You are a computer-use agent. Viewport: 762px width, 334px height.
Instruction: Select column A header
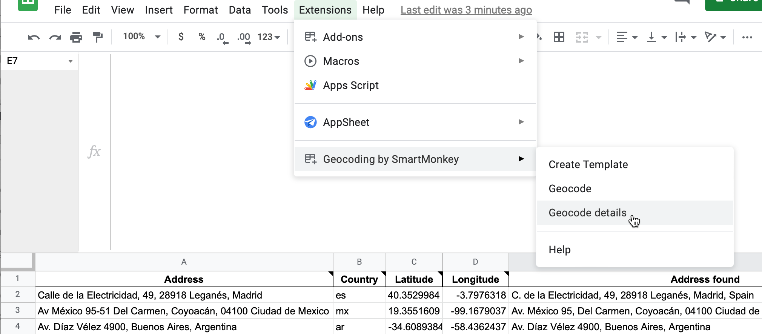(x=184, y=262)
